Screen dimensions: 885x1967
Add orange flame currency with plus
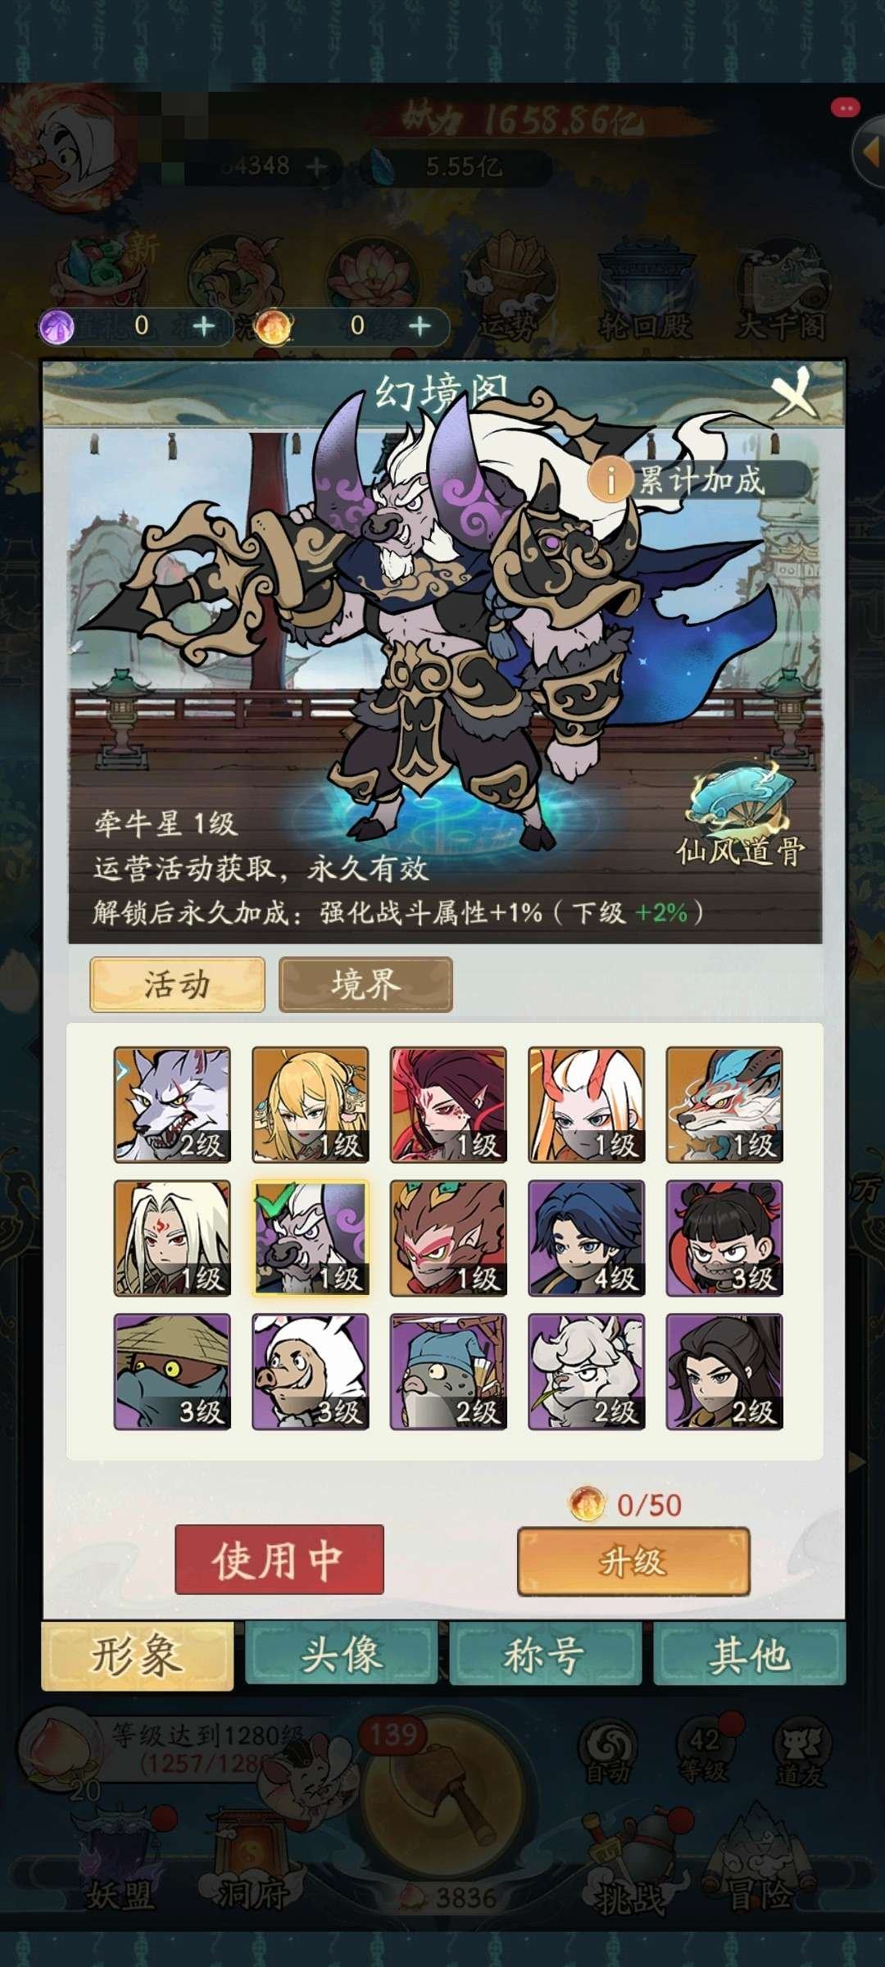(x=420, y=326)
